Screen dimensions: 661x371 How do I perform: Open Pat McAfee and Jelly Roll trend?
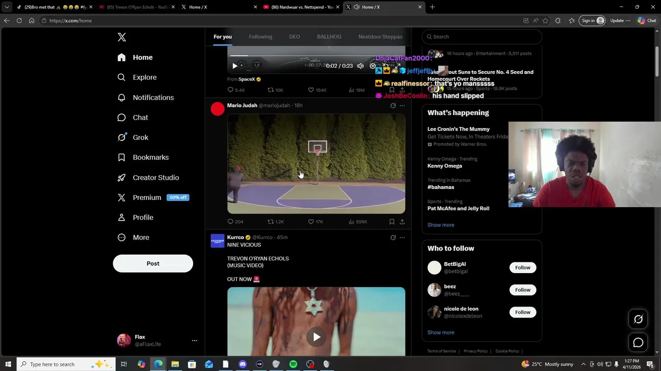(458, 208)
